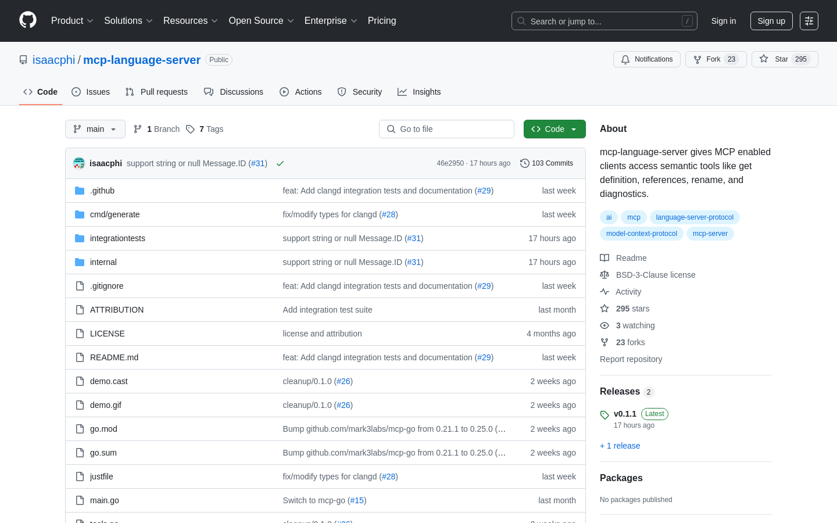Open pull request #15 link in main.go row
Viewport: 837px width, 523px height.
[x=357, y=500]
